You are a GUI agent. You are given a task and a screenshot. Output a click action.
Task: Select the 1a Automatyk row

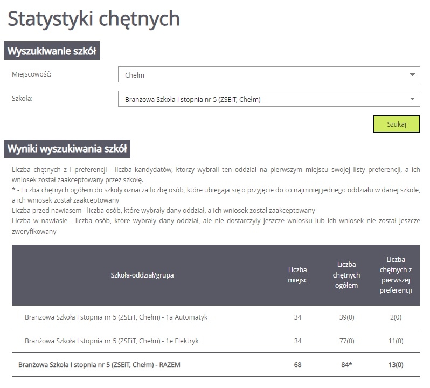click(116, 317)
